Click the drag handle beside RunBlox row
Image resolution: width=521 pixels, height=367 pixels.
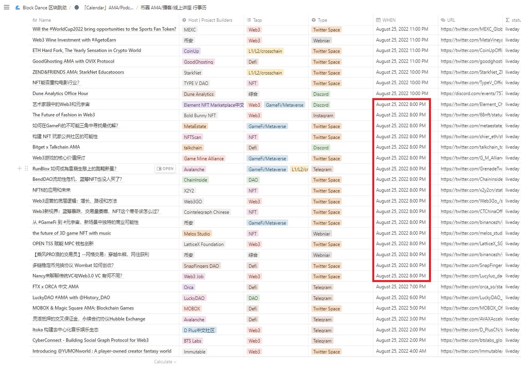coord(26,169)
